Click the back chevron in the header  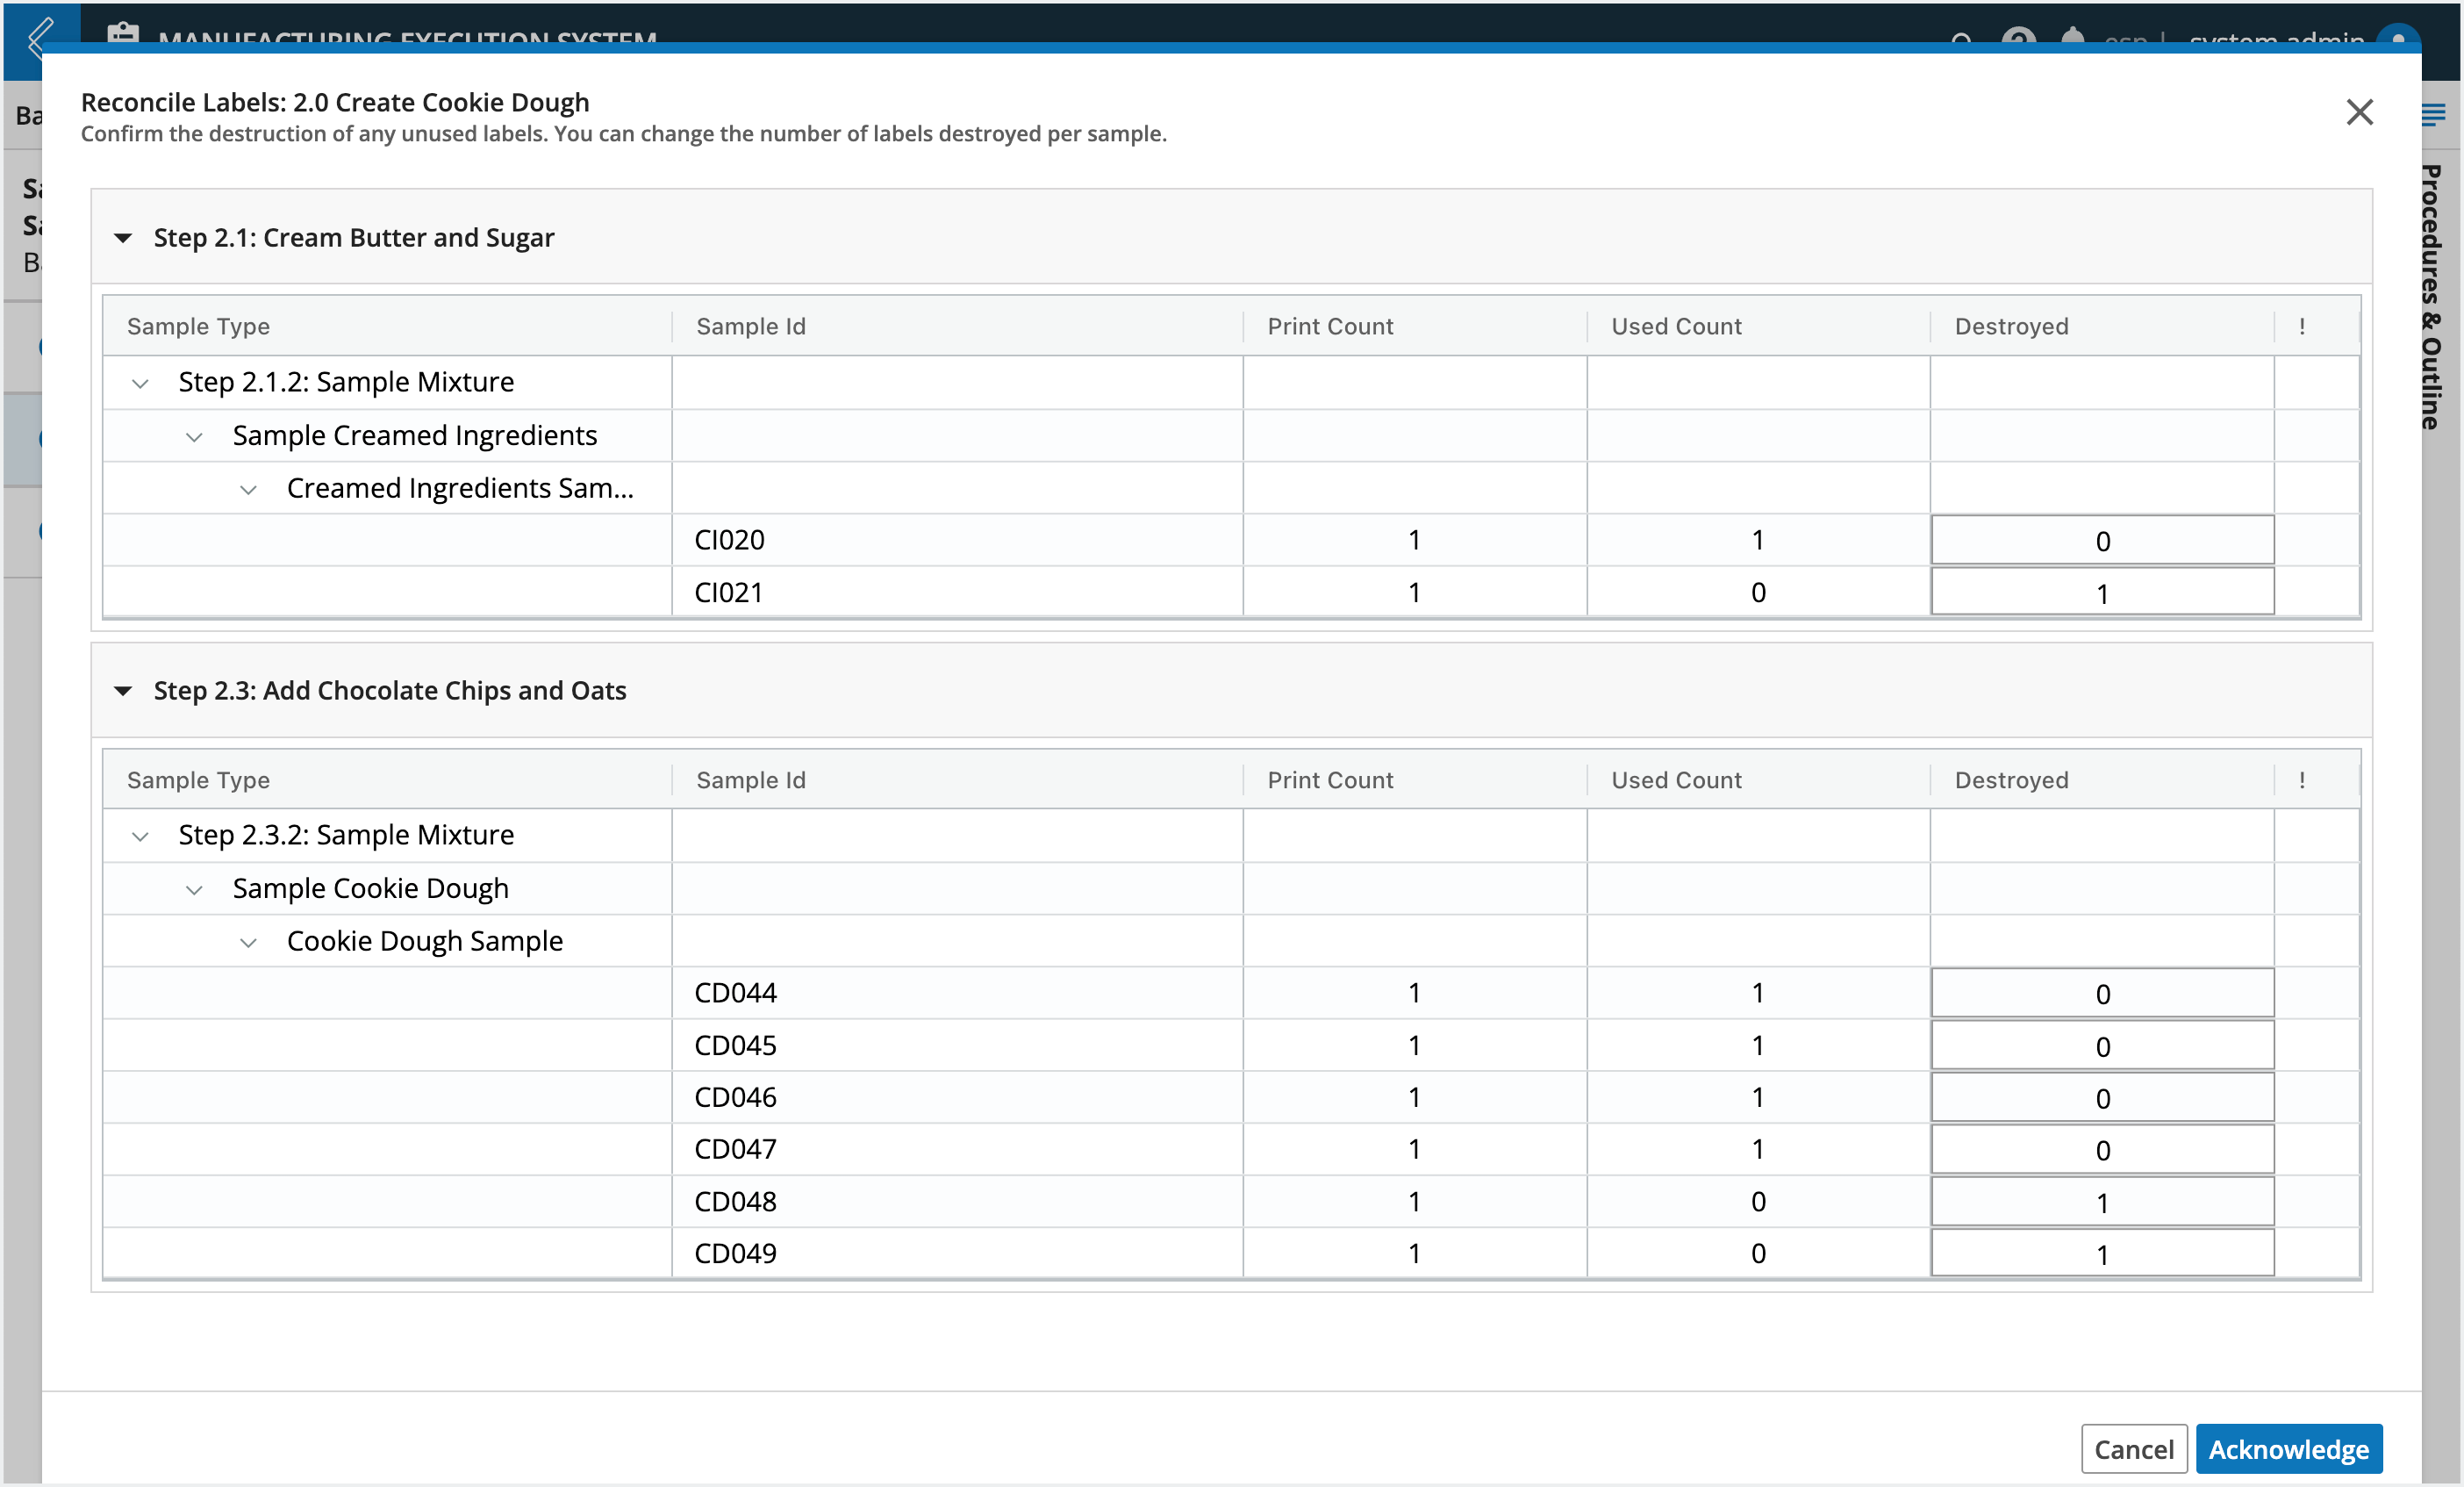point(40,38)
